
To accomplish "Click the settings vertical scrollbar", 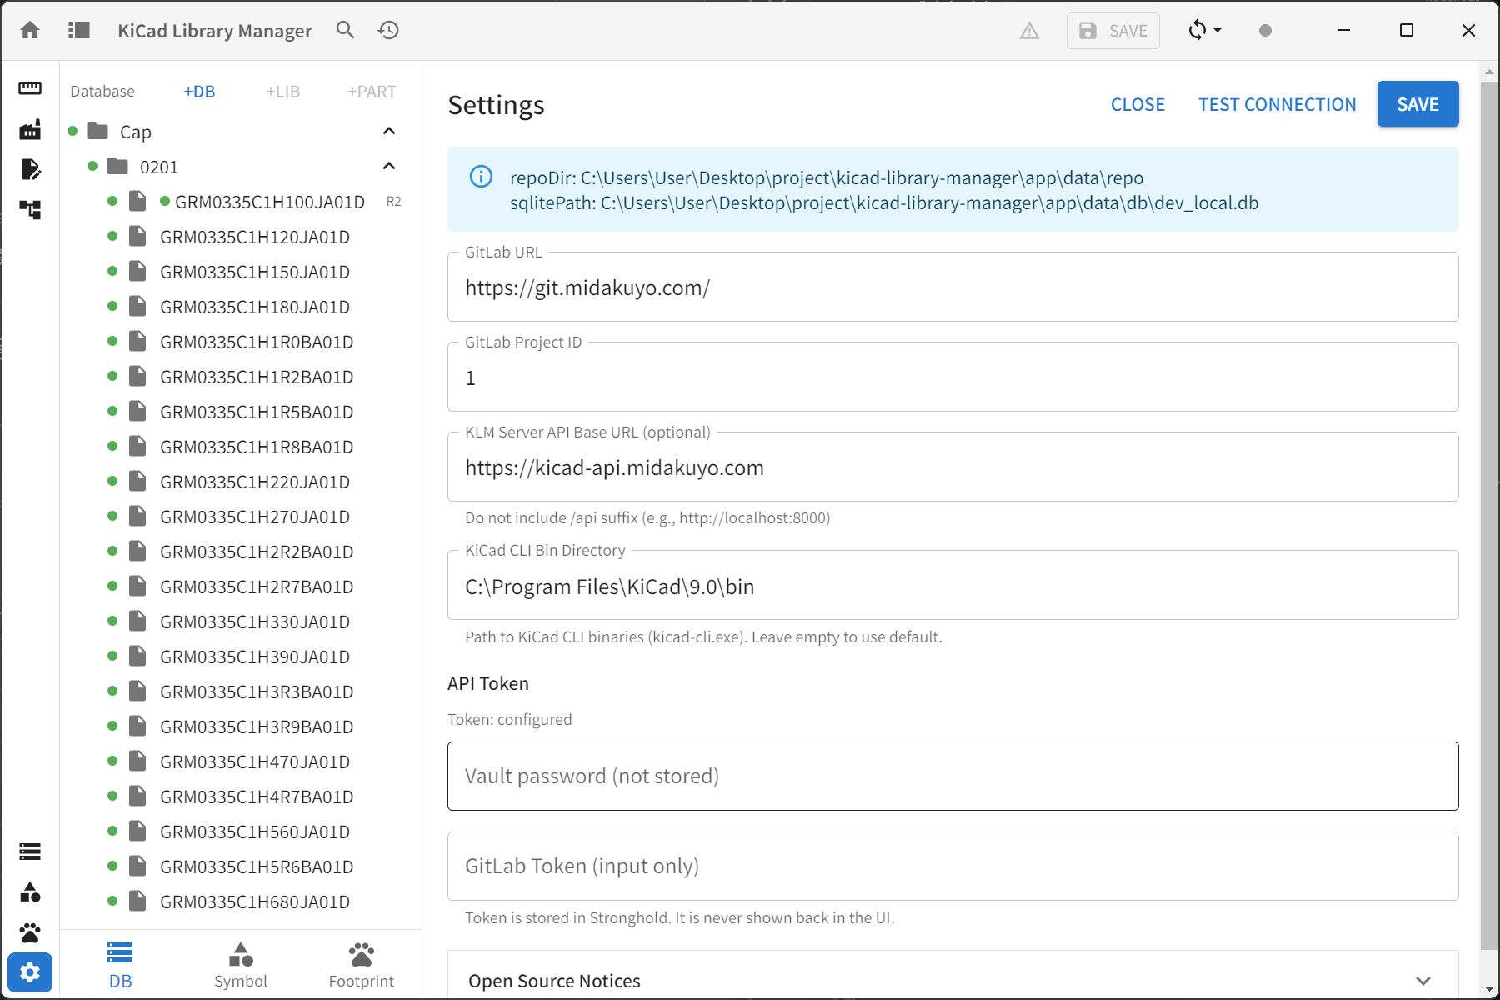I will (x=1488, y=515).
